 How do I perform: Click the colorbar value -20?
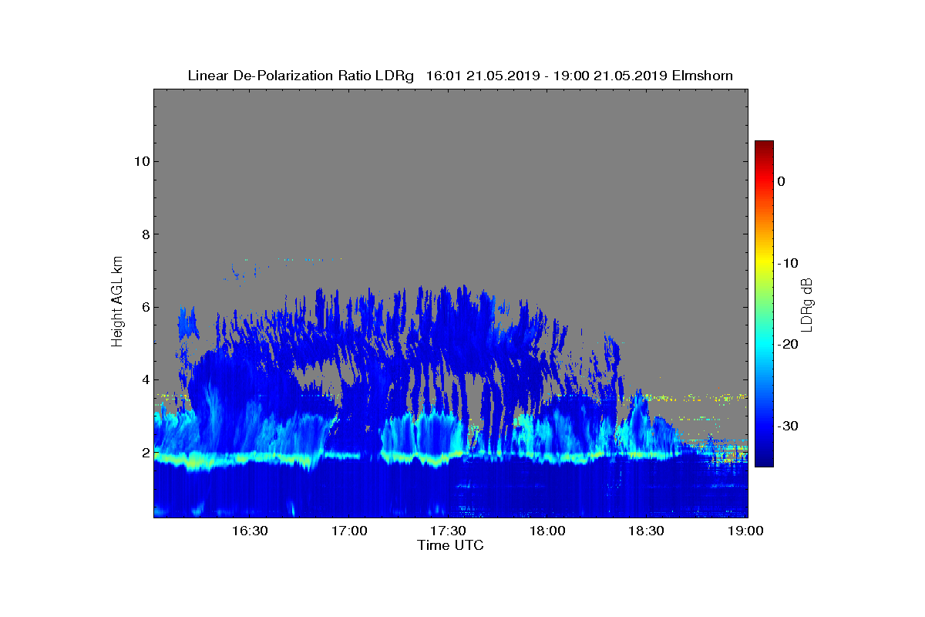pyautogui.click(x=788, y=345)
